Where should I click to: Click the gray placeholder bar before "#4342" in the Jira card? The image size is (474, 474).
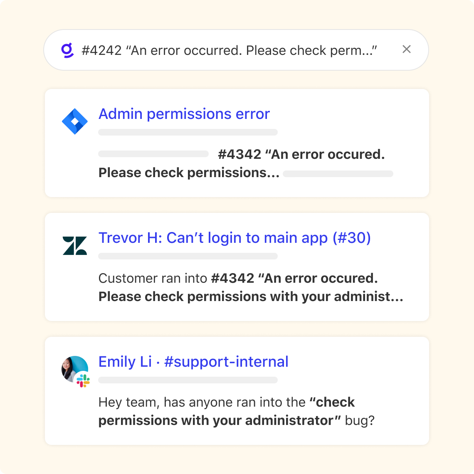coord(153,154)
